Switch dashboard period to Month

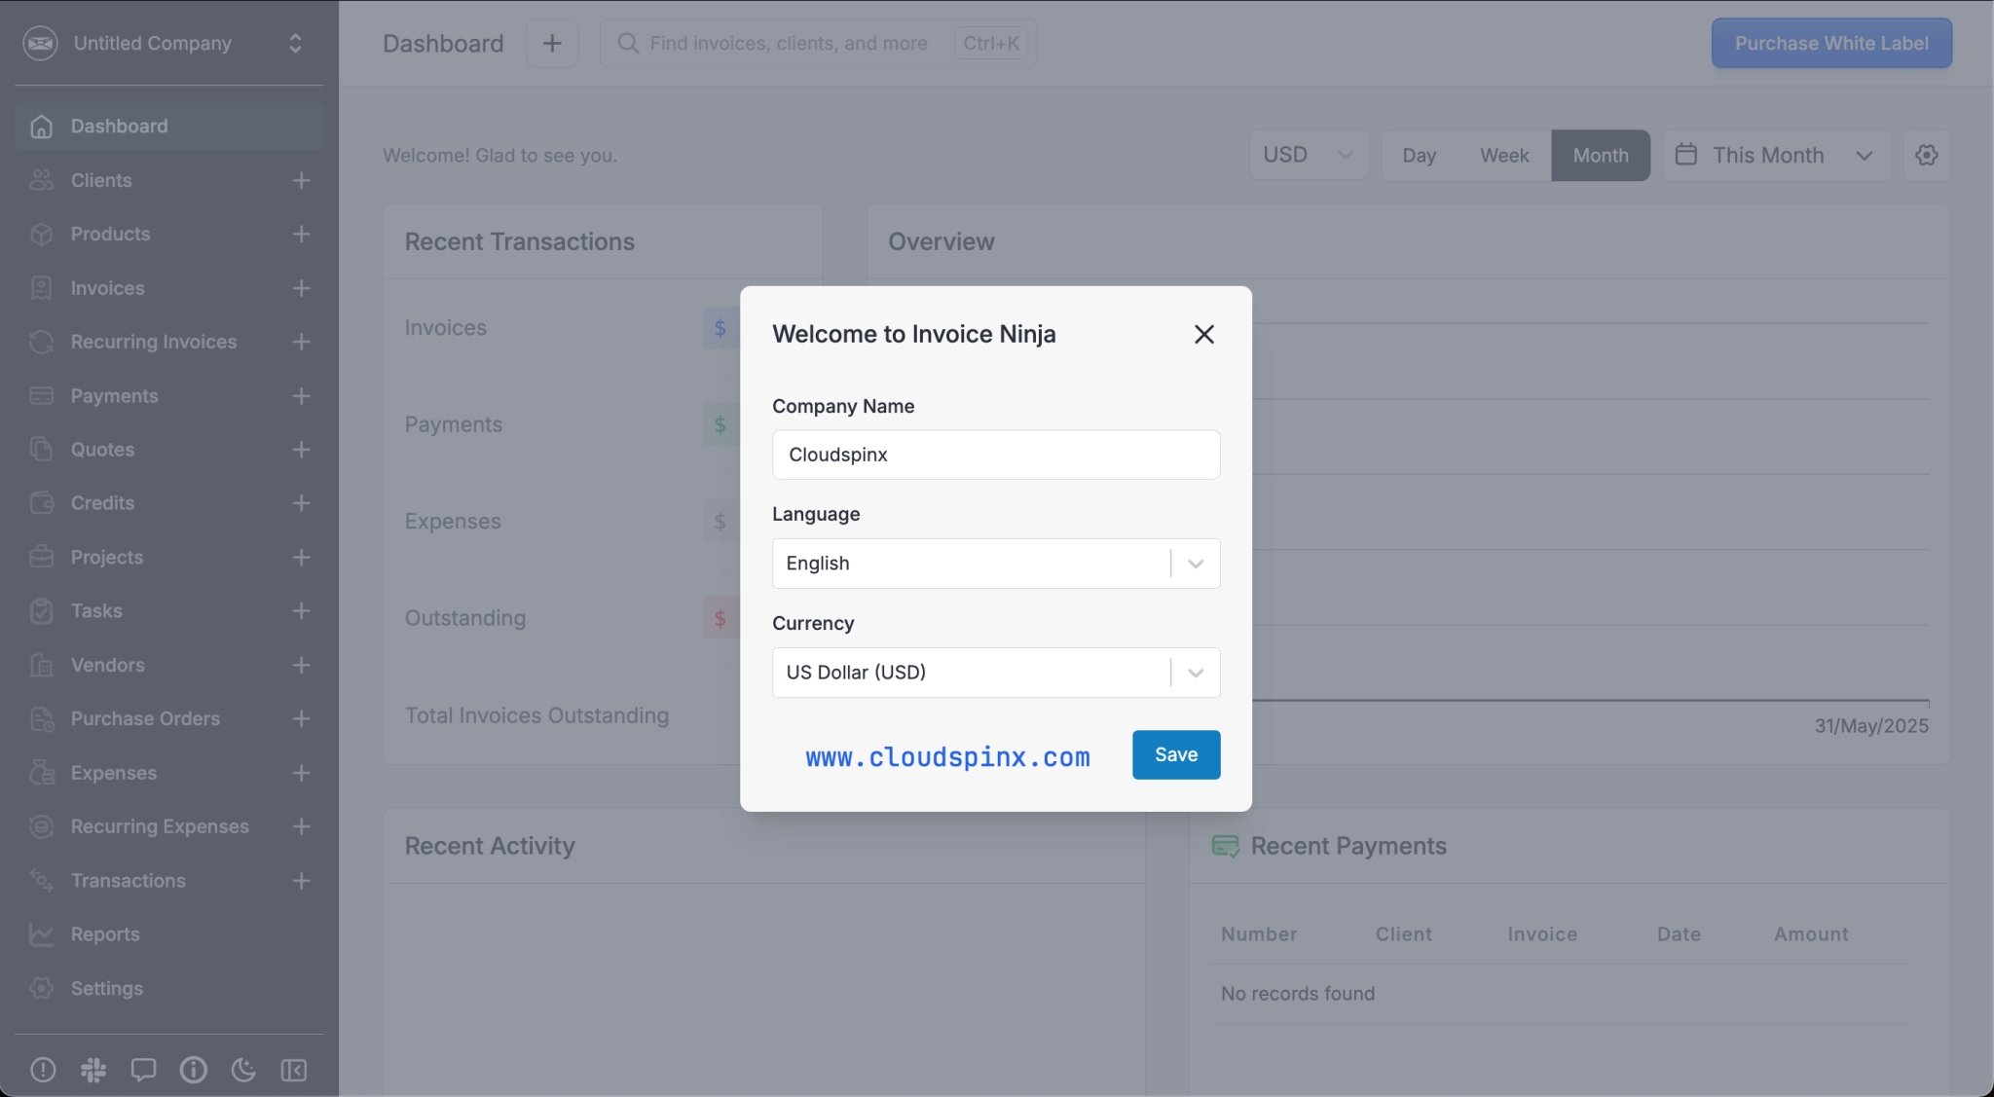point(1600,155)
